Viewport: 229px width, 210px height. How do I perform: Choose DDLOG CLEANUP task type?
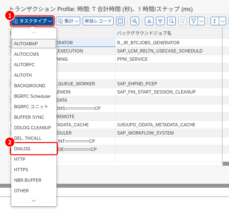click(34, 128)
